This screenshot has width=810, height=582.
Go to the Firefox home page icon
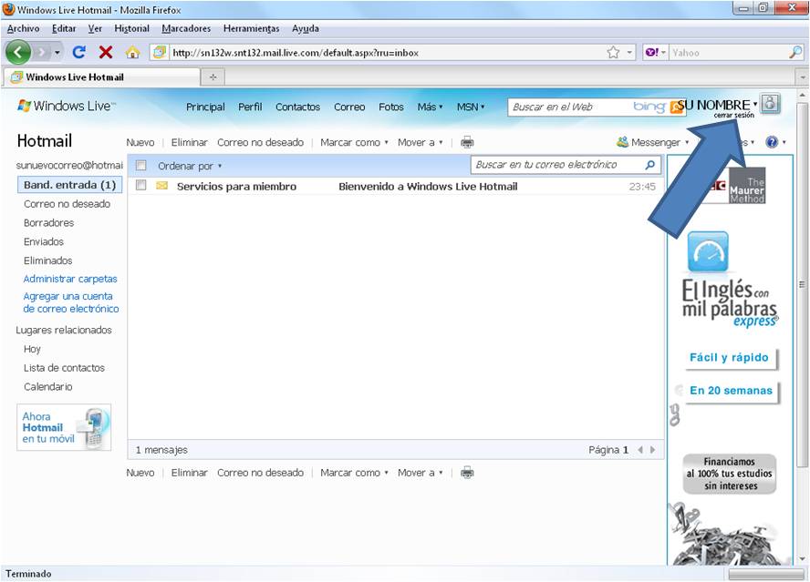pyautogui.click(x=132, y=53)
